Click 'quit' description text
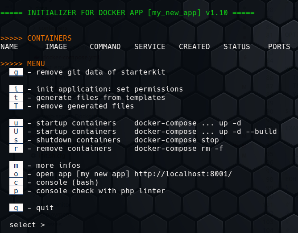298x233 pixels. (x=45, y=208)
